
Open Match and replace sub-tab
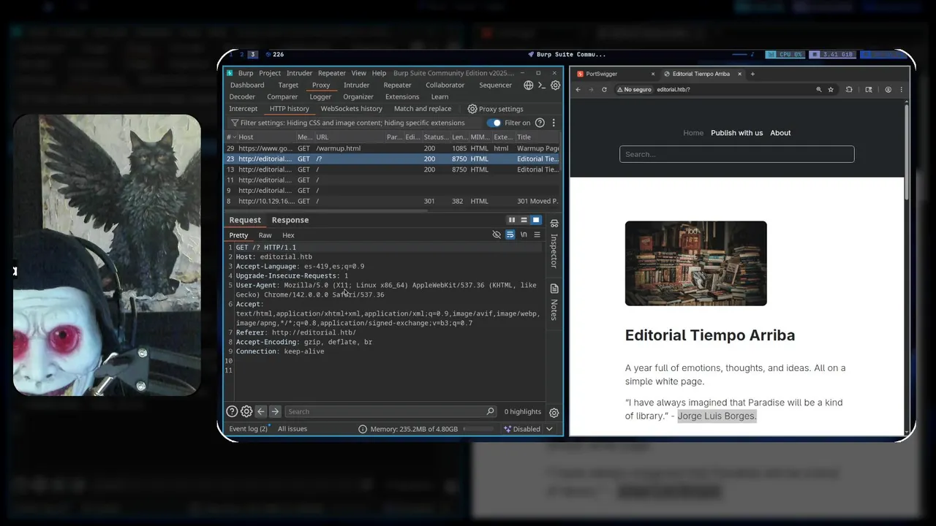pyautogui.click(x=423, y=109)
